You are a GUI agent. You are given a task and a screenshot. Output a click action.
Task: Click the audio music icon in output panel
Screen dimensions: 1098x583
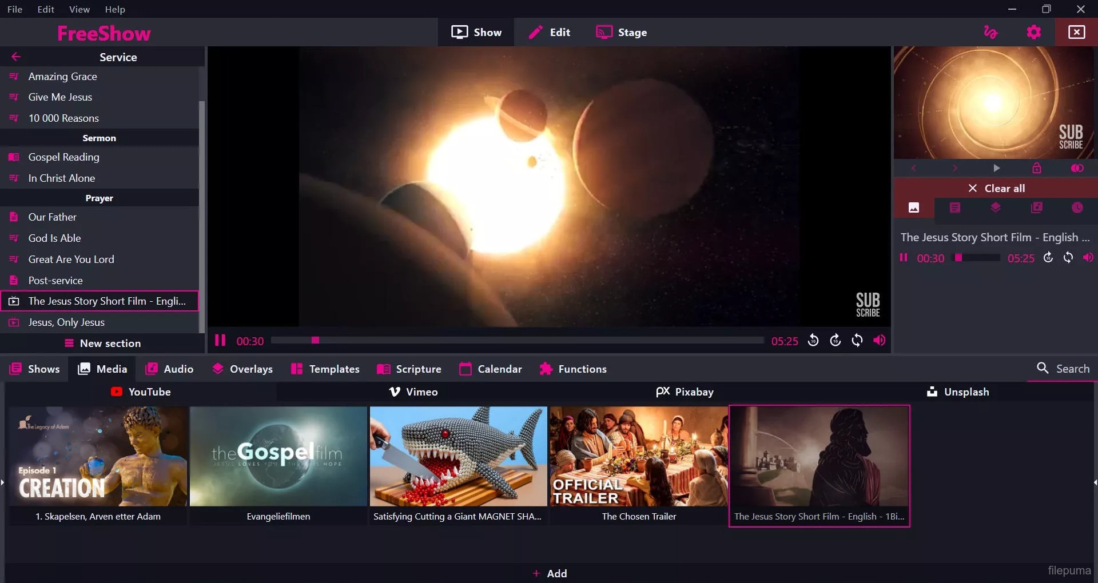pos(1036,207)
